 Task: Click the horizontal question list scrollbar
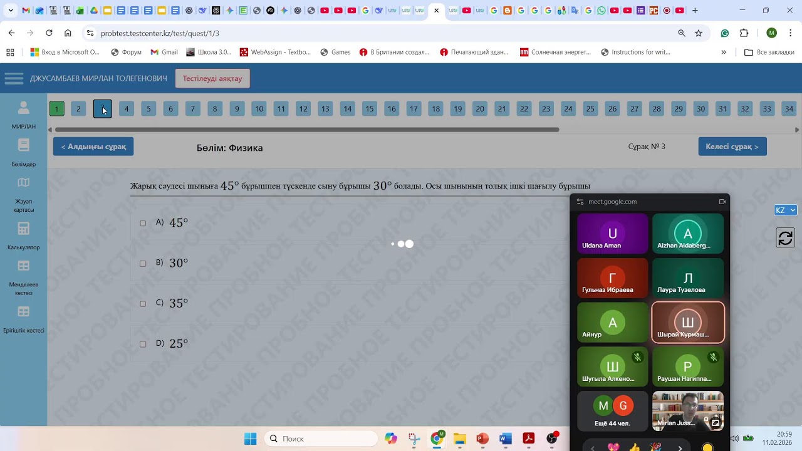[x=307, y=130]
